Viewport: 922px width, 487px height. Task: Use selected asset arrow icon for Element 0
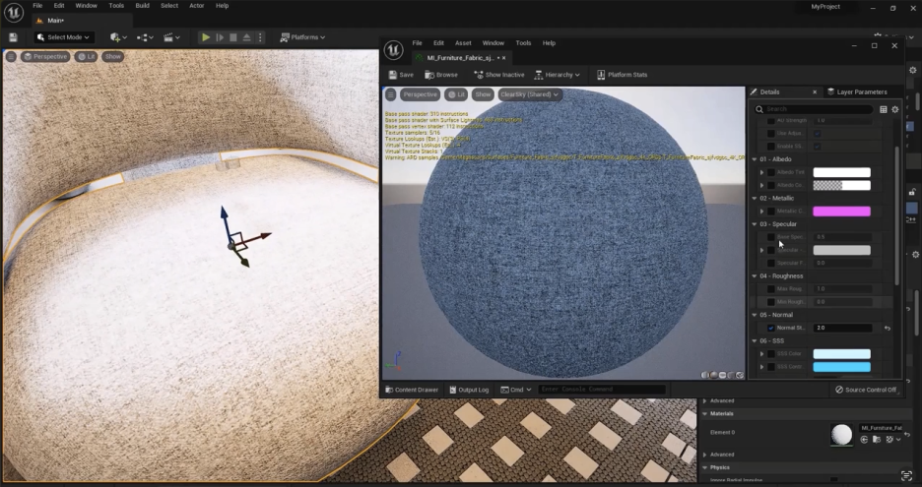coord(864,440)
